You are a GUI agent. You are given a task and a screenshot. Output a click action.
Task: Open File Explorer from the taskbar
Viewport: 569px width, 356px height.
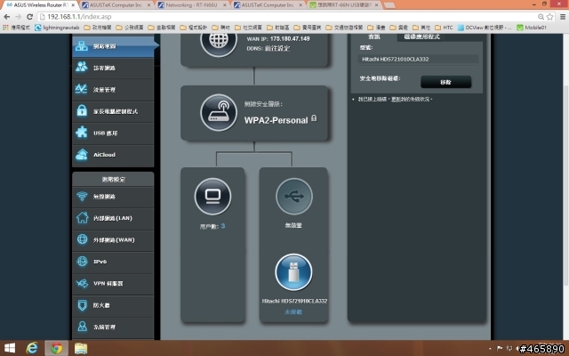81,348
